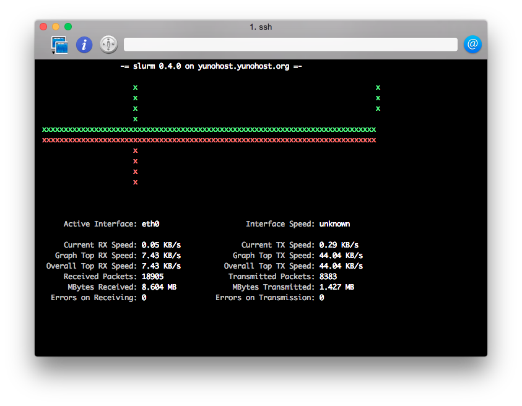Click the 'Interface Speed:' label
522x406 pixels.
(281, 224)
